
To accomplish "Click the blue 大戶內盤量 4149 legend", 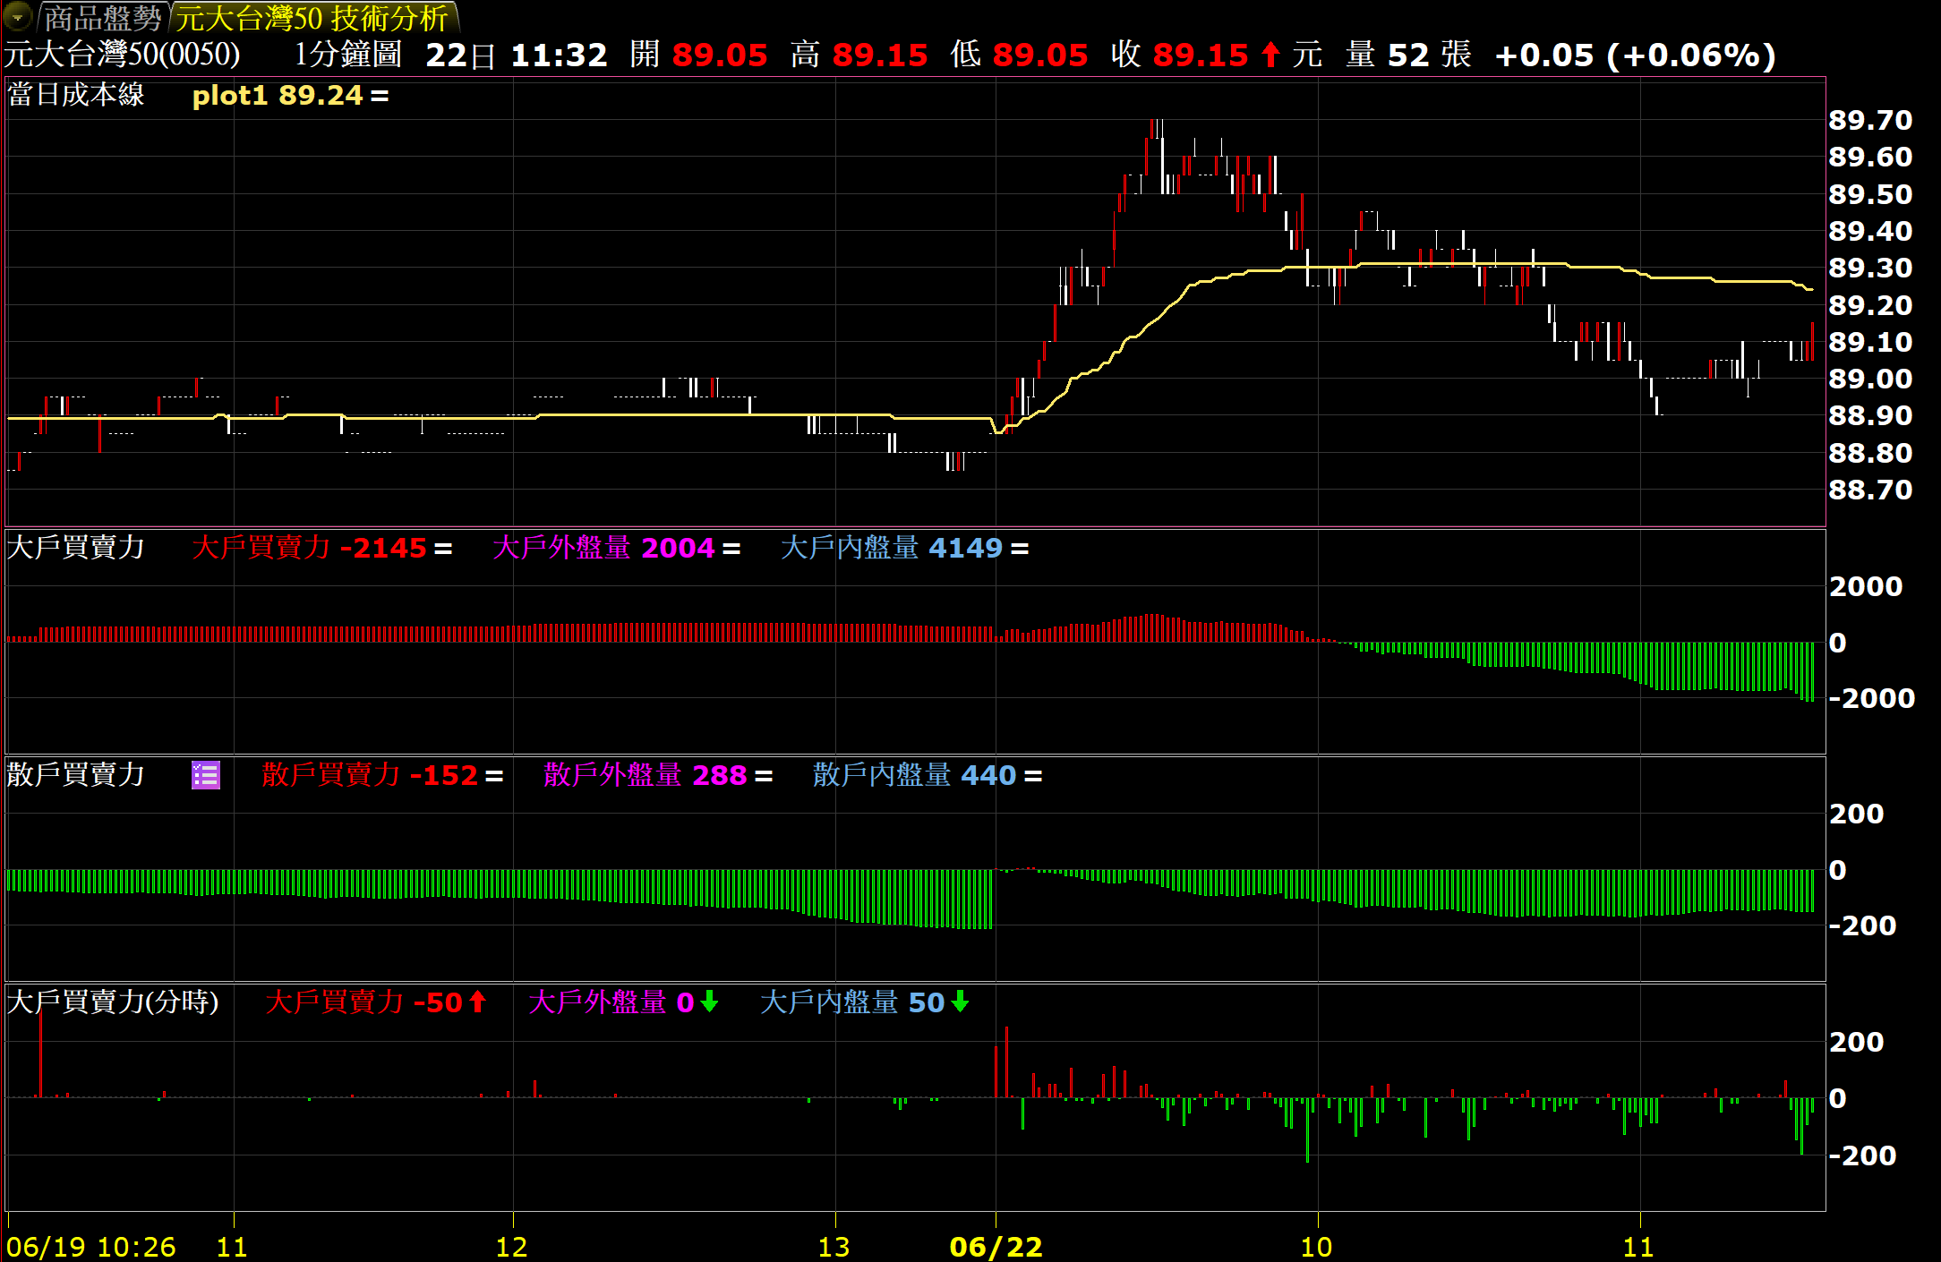I will pyautogui.click(x=892, y=548).
